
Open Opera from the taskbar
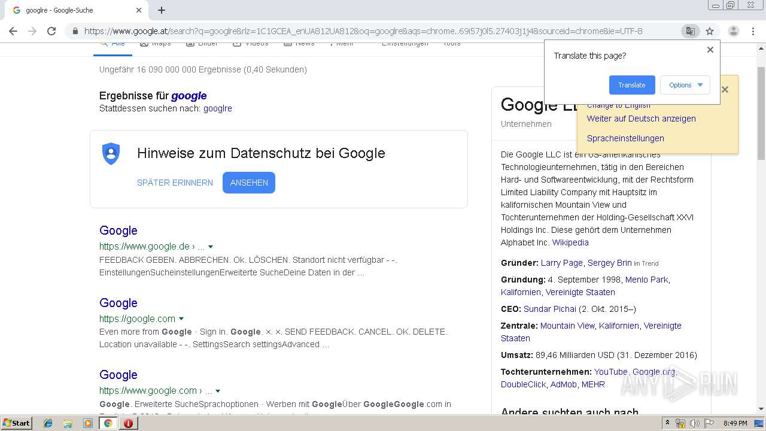tap(128, 423)
